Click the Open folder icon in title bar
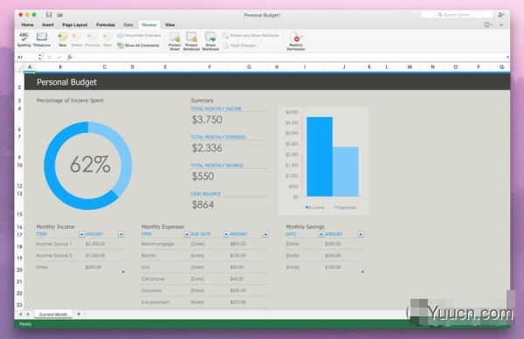Screen dimensions: 524x339 click(59, 15)
